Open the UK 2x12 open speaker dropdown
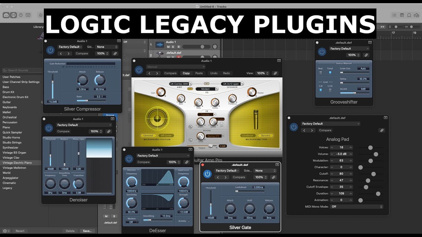Viewport: 422px width, 237px height. 232,84
